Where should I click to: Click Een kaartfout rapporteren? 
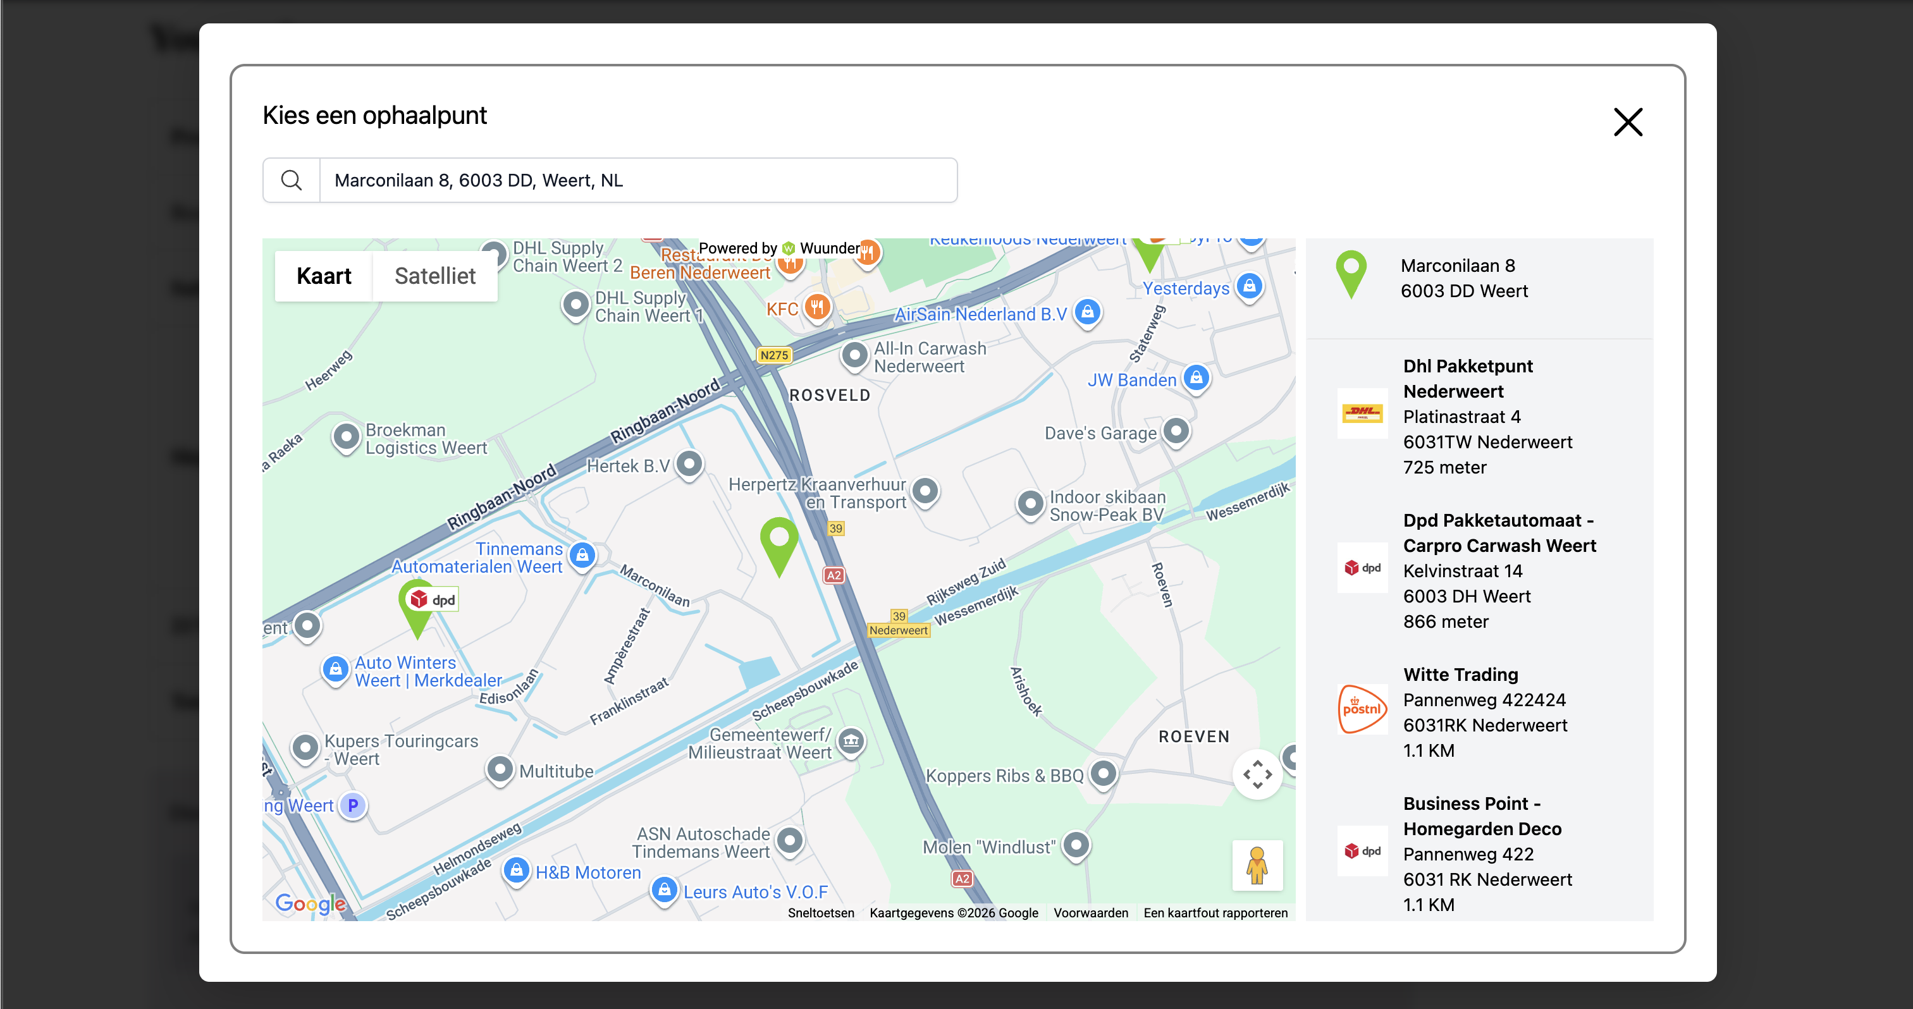1215,912
